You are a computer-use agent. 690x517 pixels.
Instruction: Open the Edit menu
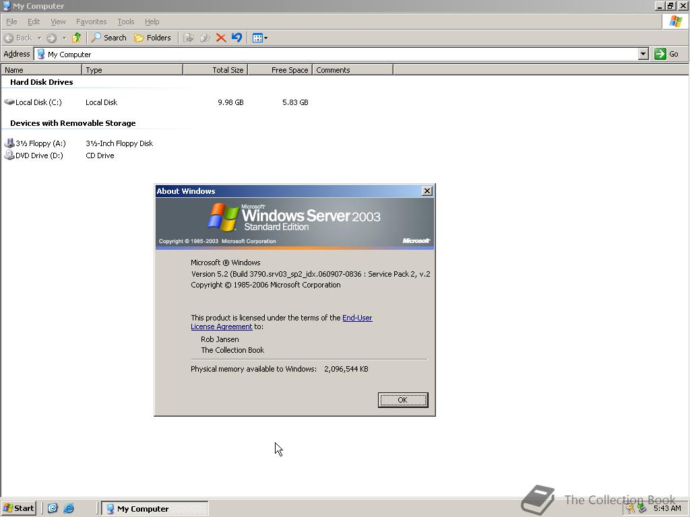[34, 22]
